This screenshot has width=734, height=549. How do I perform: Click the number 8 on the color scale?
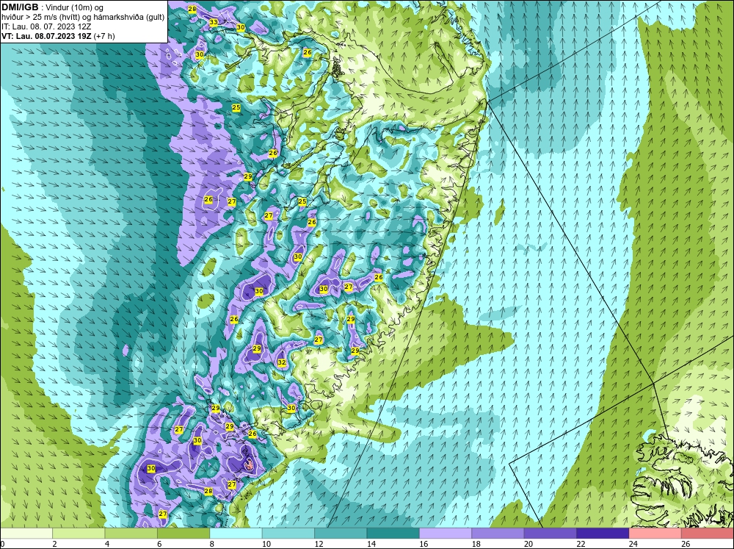click(212, 544)
